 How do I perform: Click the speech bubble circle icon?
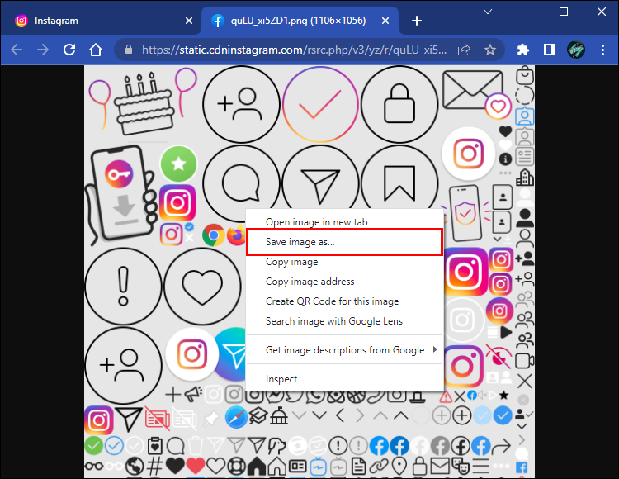[241, 183]
